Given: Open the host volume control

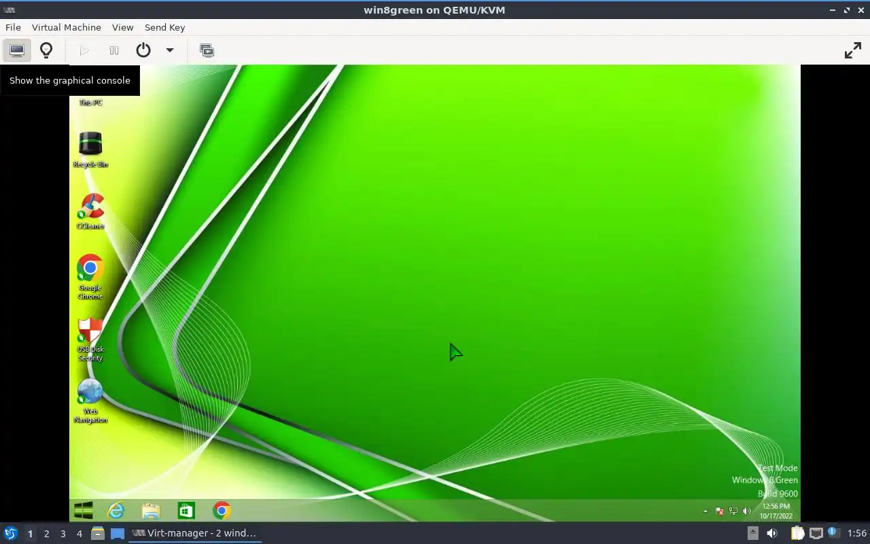Looking at the screenshot, I should (x=771, y=533).
